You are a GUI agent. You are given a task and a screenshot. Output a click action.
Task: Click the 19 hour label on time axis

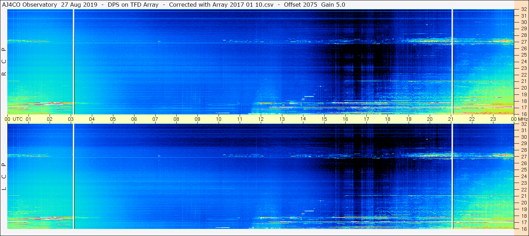click(409, 119)
